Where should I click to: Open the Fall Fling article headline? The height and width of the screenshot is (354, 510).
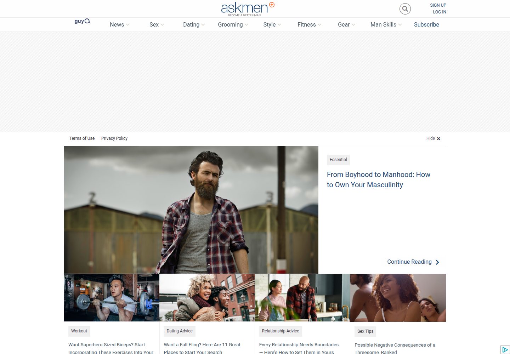[202, 348]
